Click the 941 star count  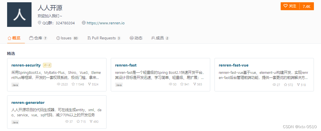click(187, 84)
